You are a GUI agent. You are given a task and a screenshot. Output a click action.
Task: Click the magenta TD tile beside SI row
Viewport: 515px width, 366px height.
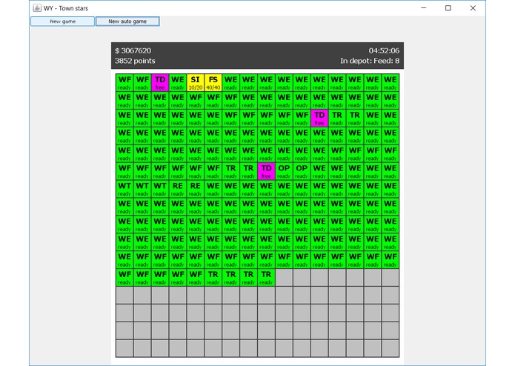(160, 83)
